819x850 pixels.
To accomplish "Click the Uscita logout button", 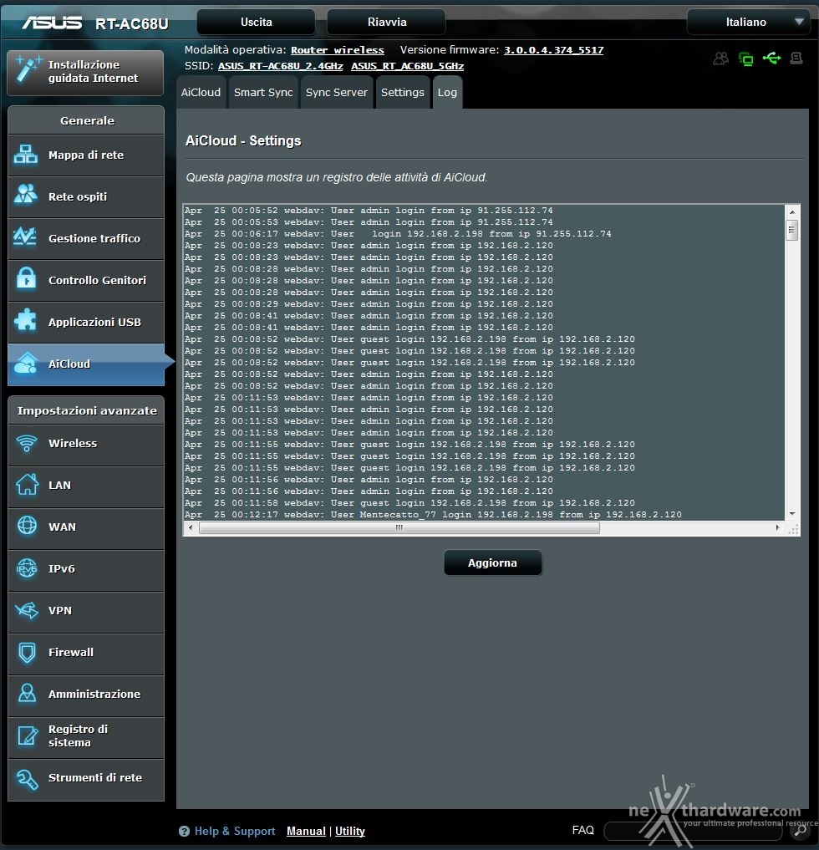I will click(x=257, y=23).
